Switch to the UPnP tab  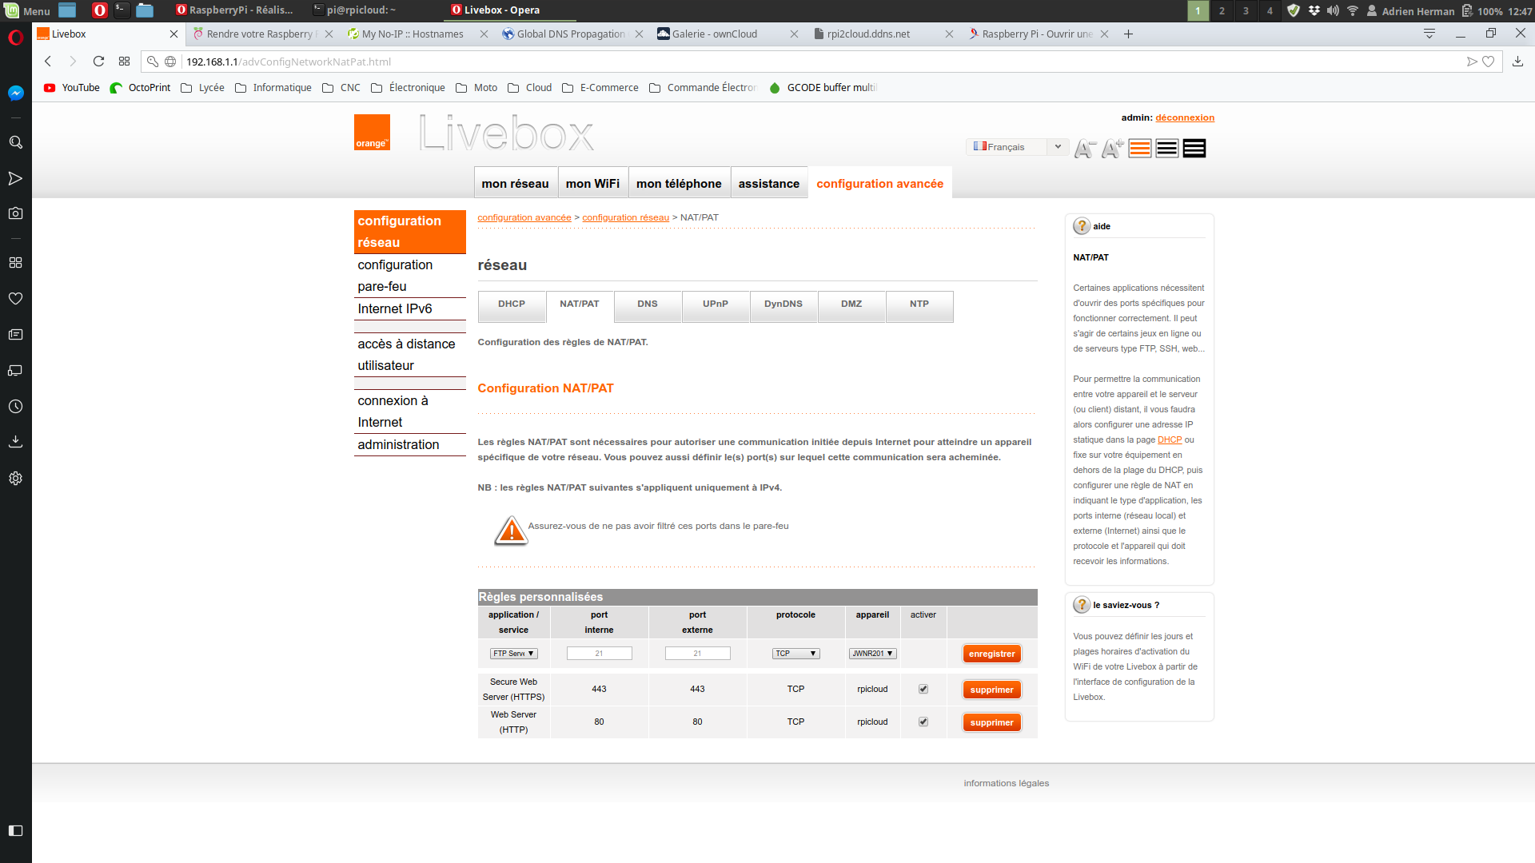(716, 305)
